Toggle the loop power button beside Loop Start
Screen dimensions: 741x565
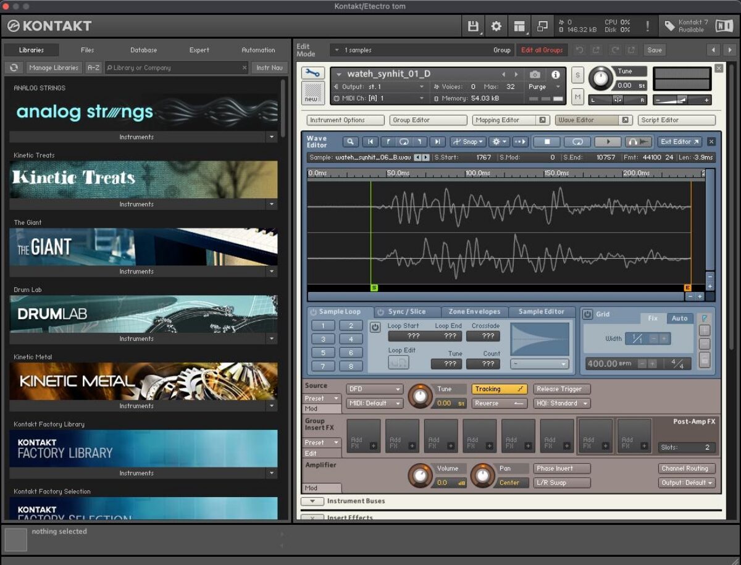click(x=375, y=327)
